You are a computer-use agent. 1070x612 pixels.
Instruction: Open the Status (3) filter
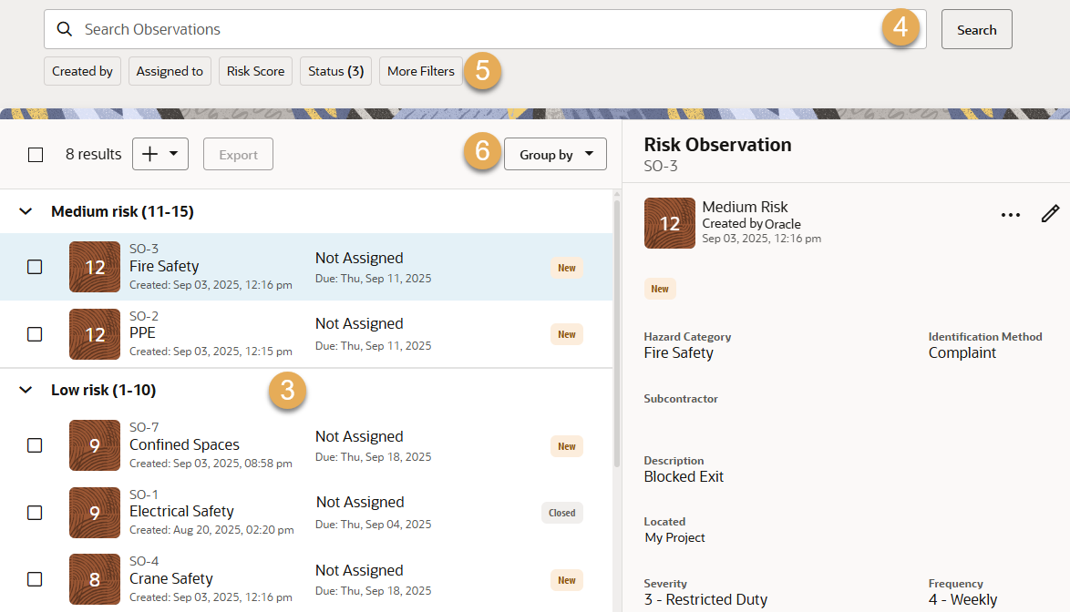click(335, 71)
